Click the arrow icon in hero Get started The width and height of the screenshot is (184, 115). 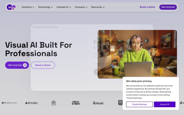[25, 65]
